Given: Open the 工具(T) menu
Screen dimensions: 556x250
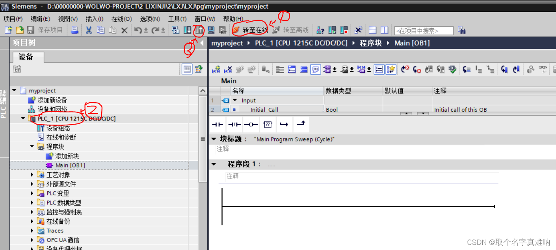Looking at the screenshot, I should [x=177, y=19].
